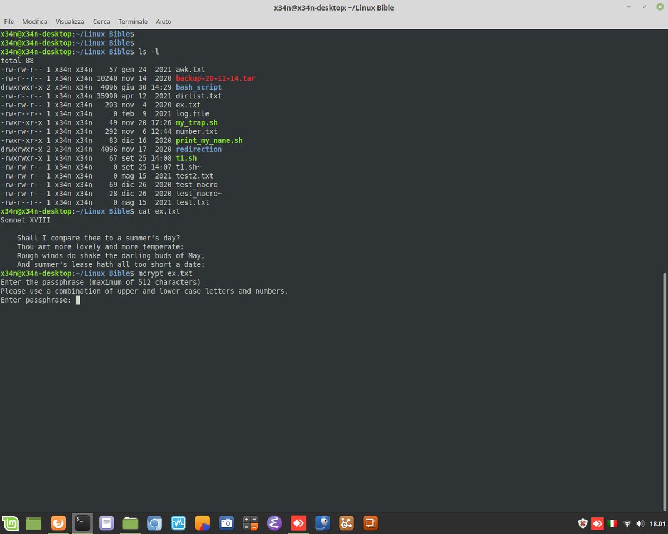This screenshot has width=668, height=534.
Task: Adjust volume via the speaker tray icon
Action: click(x=640, y=523)
